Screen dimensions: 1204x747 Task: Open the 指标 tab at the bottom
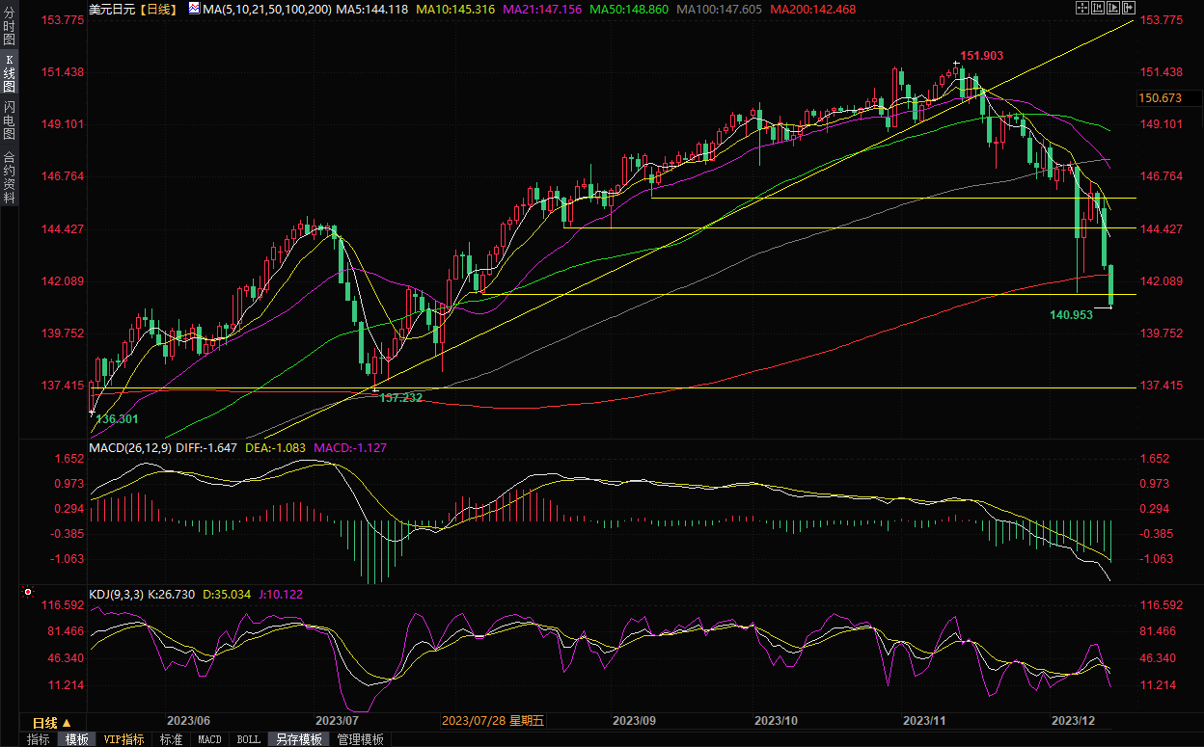(39, 739)
